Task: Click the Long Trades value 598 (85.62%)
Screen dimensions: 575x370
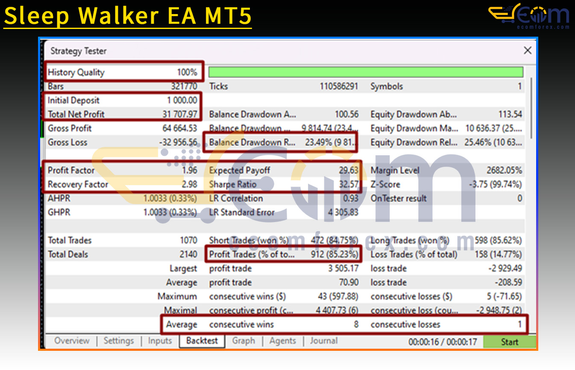Action: point(498,240)
